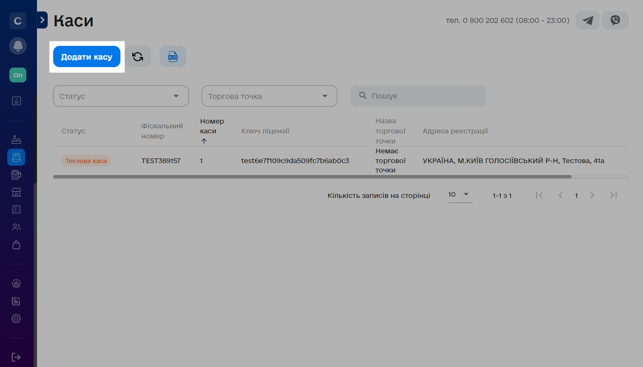Open notifications bell in the sidebar
This screenshot has width=643, height=367.
(x=18, y=46)
